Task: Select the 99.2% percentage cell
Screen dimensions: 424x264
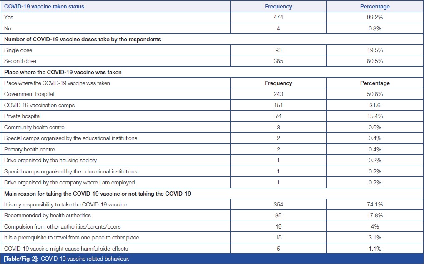Action: coord(375,18)
